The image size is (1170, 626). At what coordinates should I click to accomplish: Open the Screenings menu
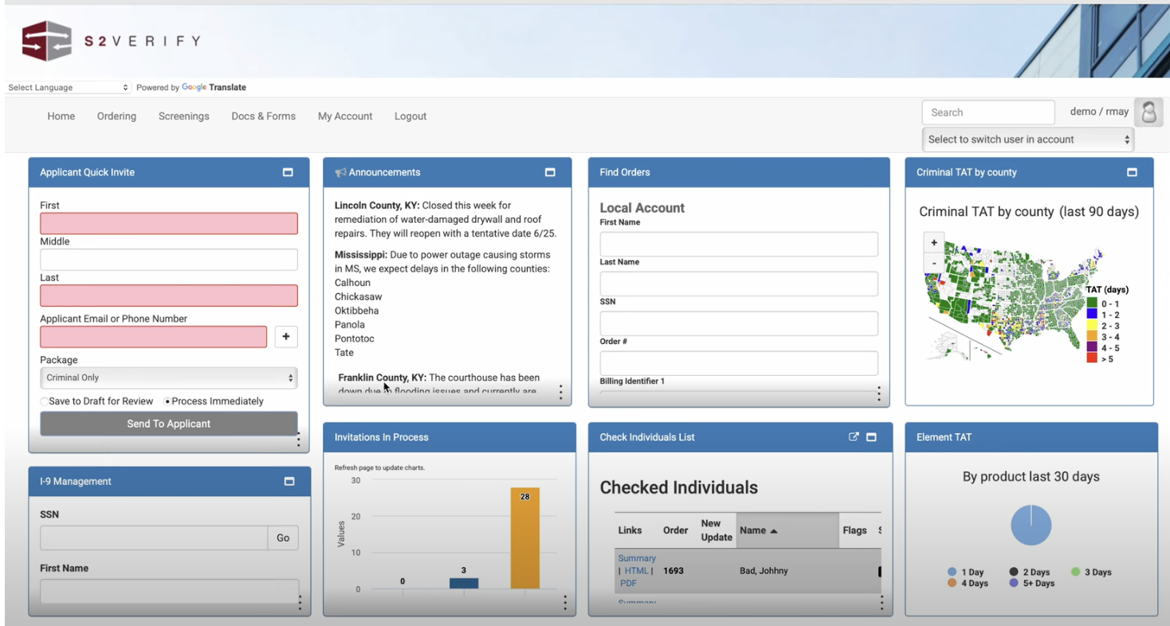point(183,116)
